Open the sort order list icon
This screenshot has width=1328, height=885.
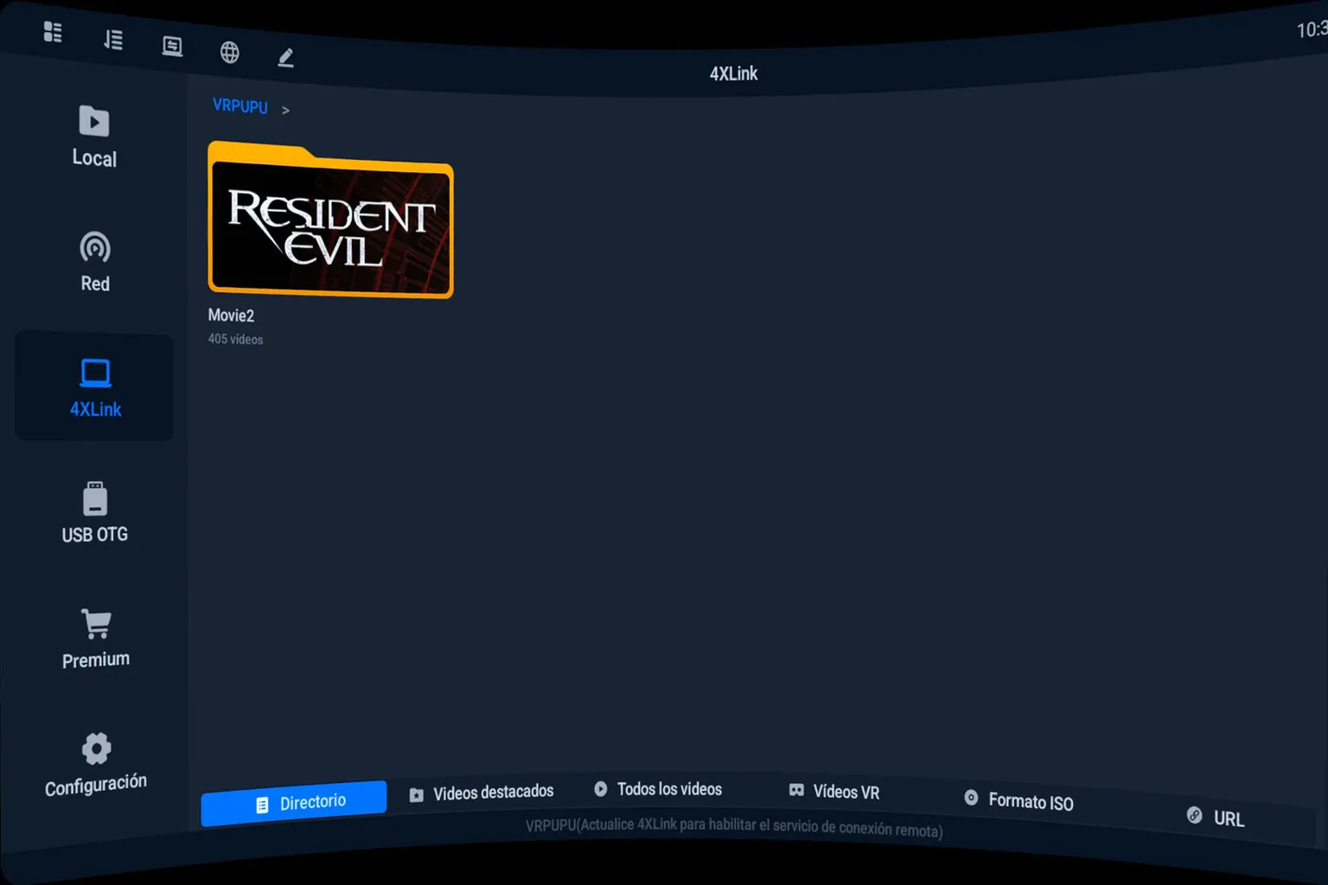tap(113, 40)
